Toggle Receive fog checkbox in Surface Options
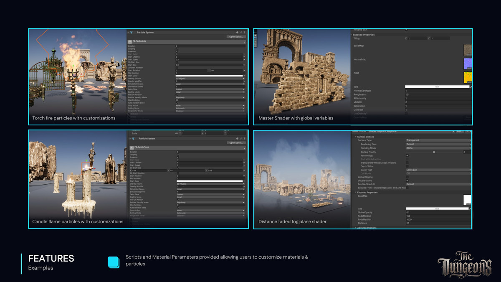 [407, 156]
